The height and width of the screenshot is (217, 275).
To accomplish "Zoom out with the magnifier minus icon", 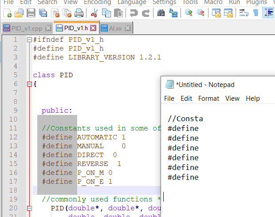I will coord(200,13).
